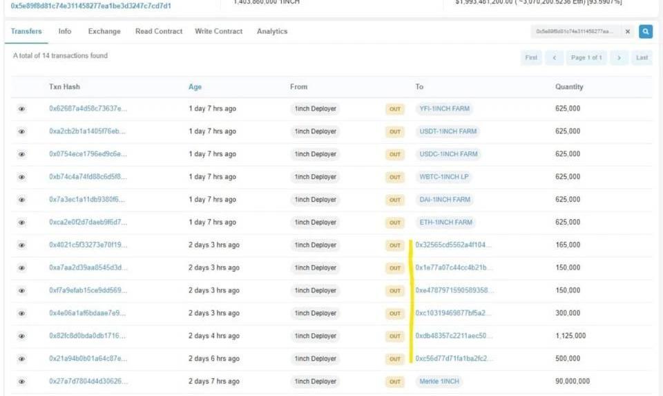This screenshot has width=663, height=396.
Task: Click eye icon for 0xb74c4a74fd88c6d5f8 row
Action: (21, 177)
